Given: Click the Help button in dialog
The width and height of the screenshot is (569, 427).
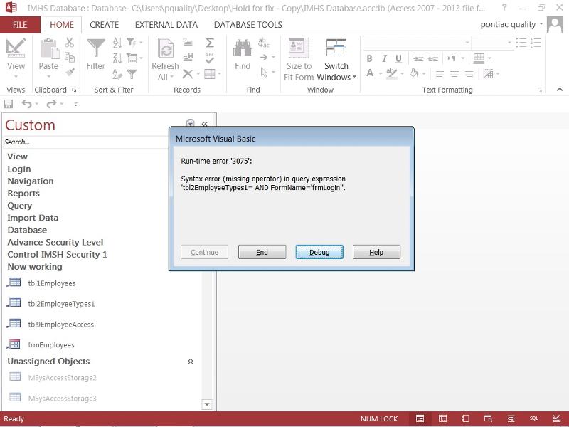Looking at the screenshot, I should (376, 252).
